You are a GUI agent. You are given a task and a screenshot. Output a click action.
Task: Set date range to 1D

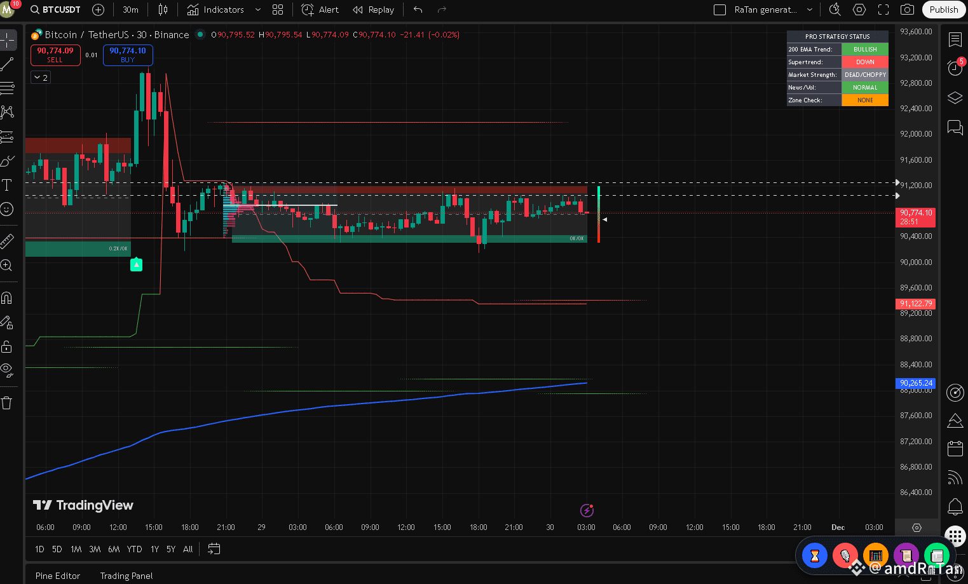[39, 549]
